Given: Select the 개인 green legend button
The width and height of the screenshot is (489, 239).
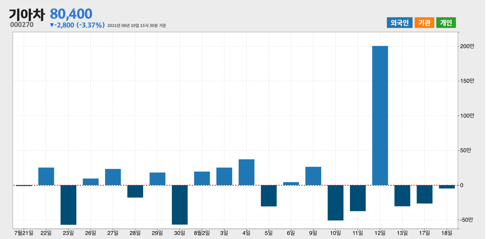Looking at the screenshot, I should (446, 23).
